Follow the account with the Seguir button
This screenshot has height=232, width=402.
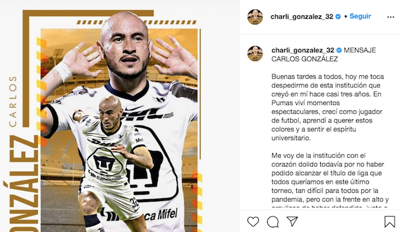360,16
